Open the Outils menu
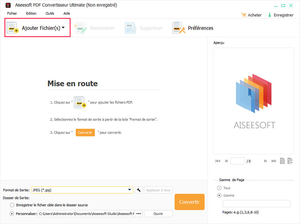Image resolution: width=300 pixels, height=224 pixels. [50, 13]
